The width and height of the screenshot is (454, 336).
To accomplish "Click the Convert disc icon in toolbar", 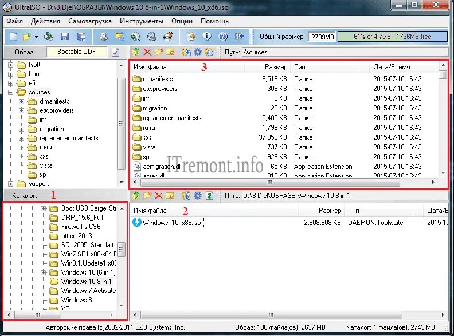I will [x=135, y=37].
